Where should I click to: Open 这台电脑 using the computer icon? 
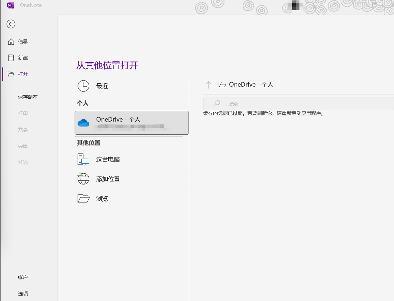tap(83, 159)
